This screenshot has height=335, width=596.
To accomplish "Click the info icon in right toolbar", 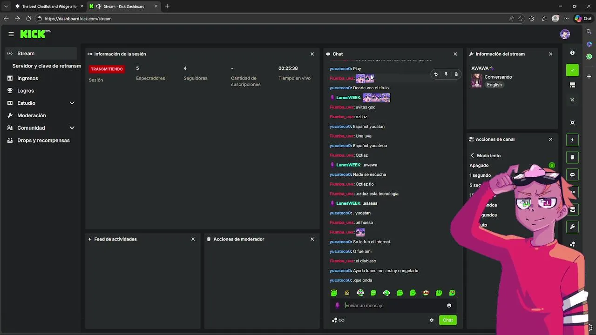I will (x=572, y=53).
